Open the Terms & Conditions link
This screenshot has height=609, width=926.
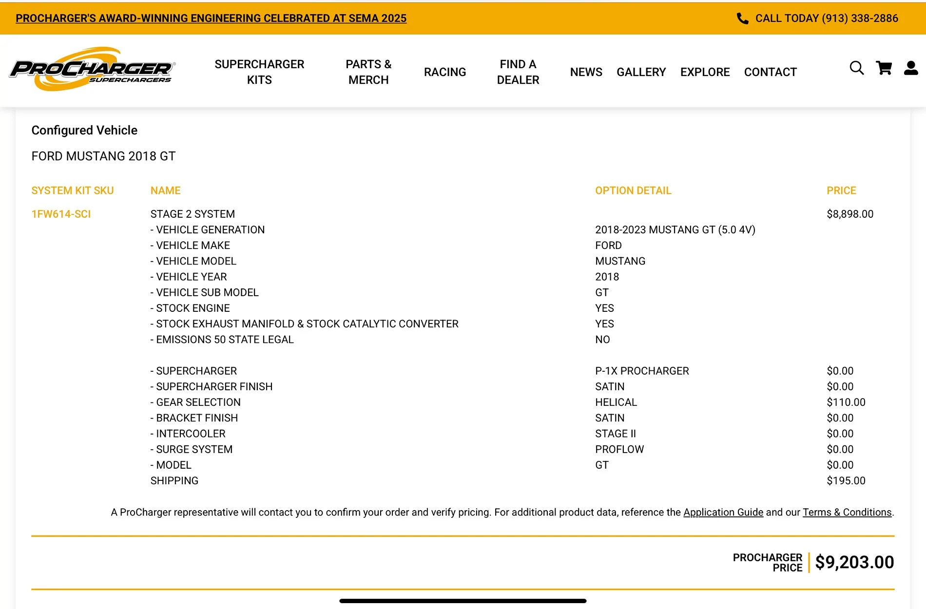847,513
